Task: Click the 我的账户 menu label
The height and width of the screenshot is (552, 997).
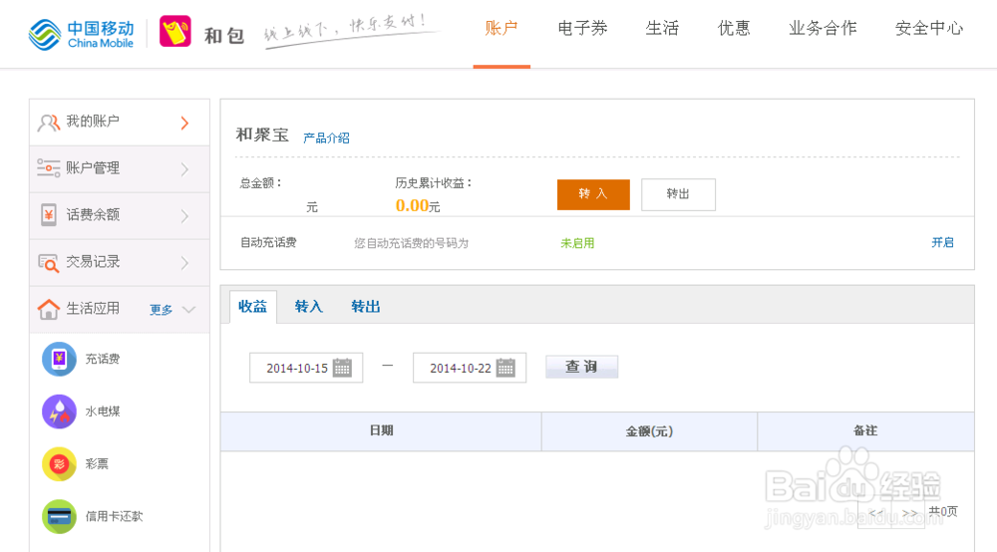Action: pos(93,122)
